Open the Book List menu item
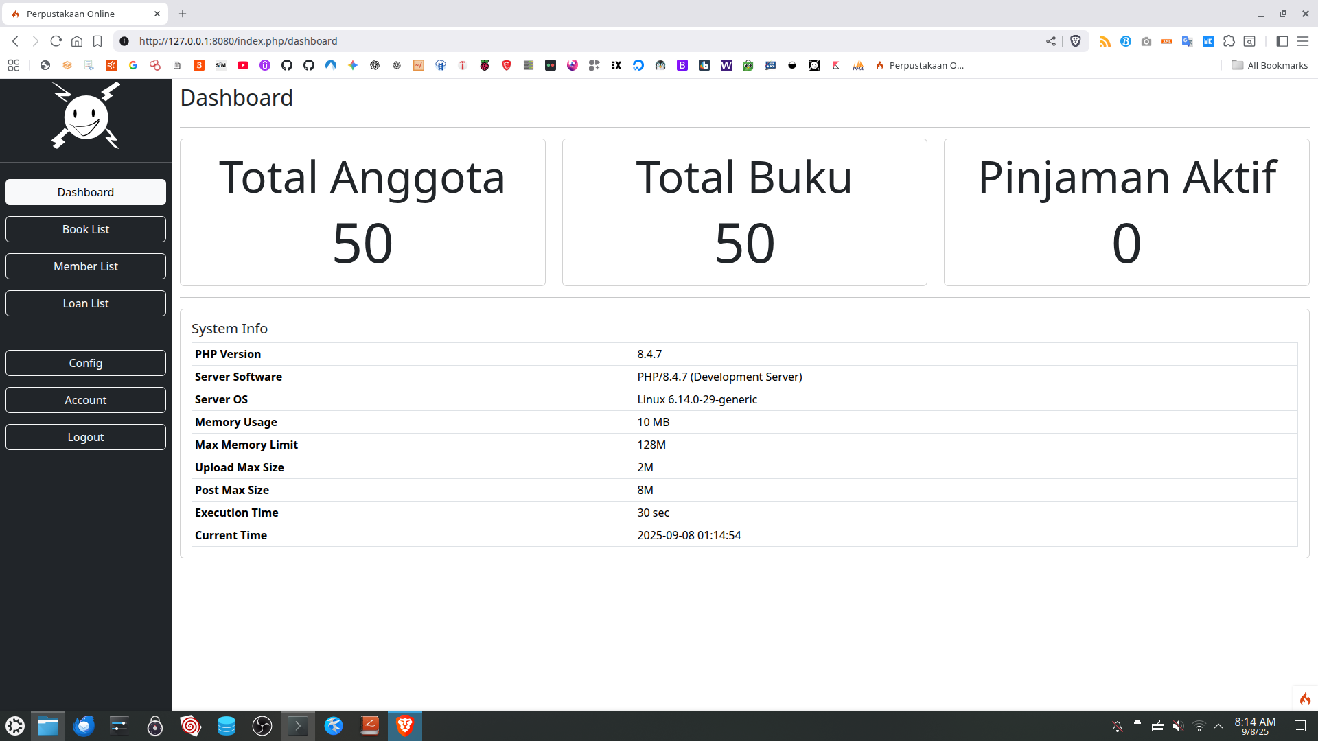1318x741 pixels. [x=86, y=229]
